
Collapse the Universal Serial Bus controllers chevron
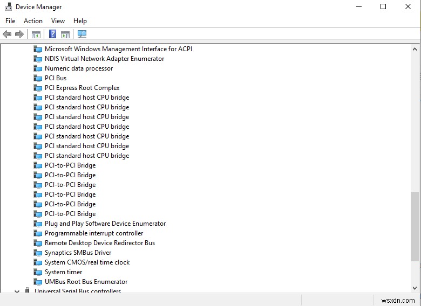[x=17, y=291]
